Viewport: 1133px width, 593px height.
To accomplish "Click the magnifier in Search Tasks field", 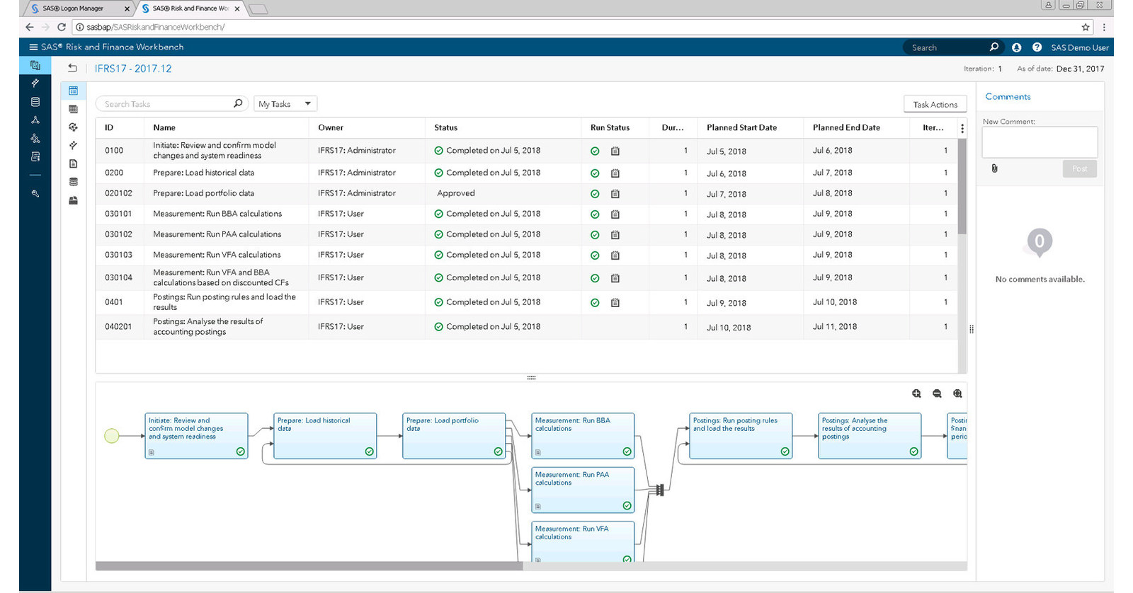I will 238,103.
